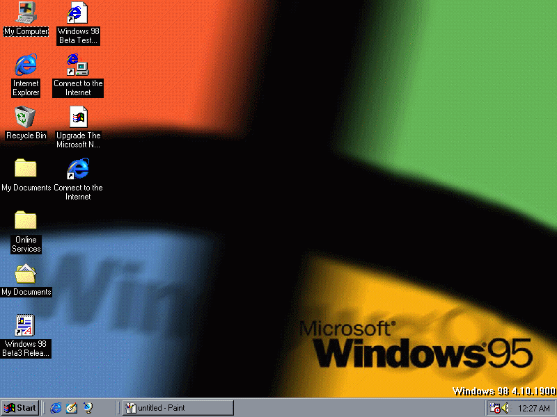557x417 pixels.
Task: Open the Task Scheduler tray icon
Action: tap(494, 408)
